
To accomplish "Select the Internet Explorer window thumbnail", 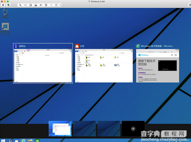I will pos(157,66).
